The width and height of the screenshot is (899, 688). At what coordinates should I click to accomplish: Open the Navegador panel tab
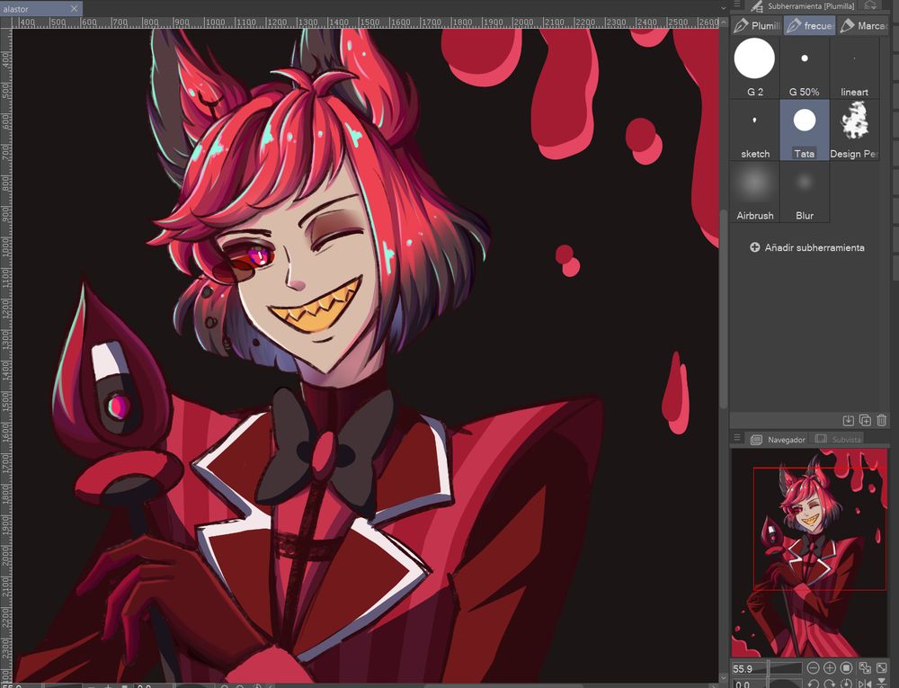click(x=778, y=440)
